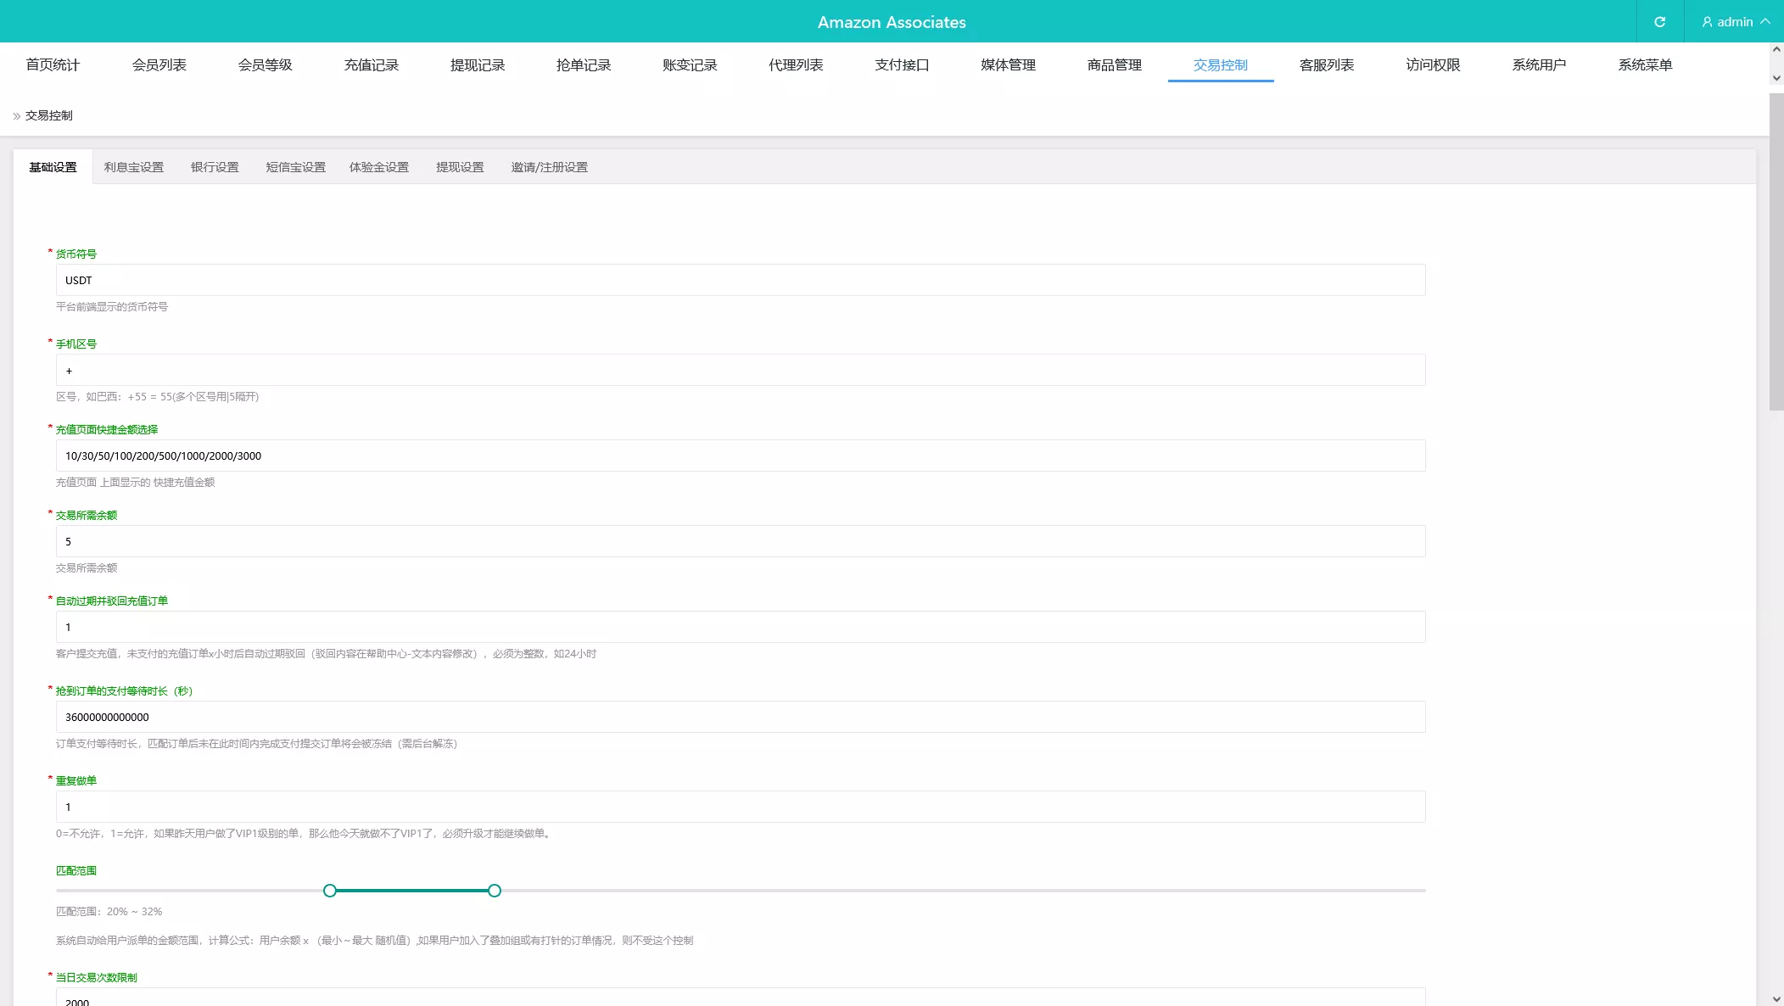Open the 会员列表 navigation item

click(x=159, y=64)
